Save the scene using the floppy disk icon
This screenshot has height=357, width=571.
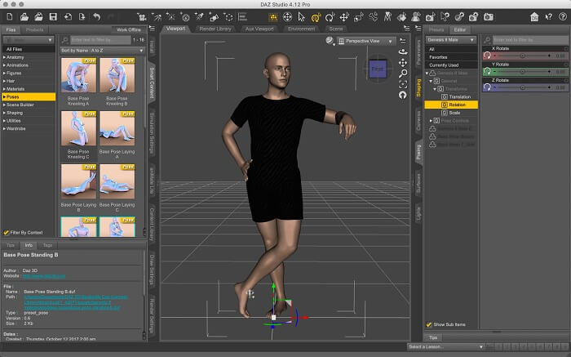[53, 17]
